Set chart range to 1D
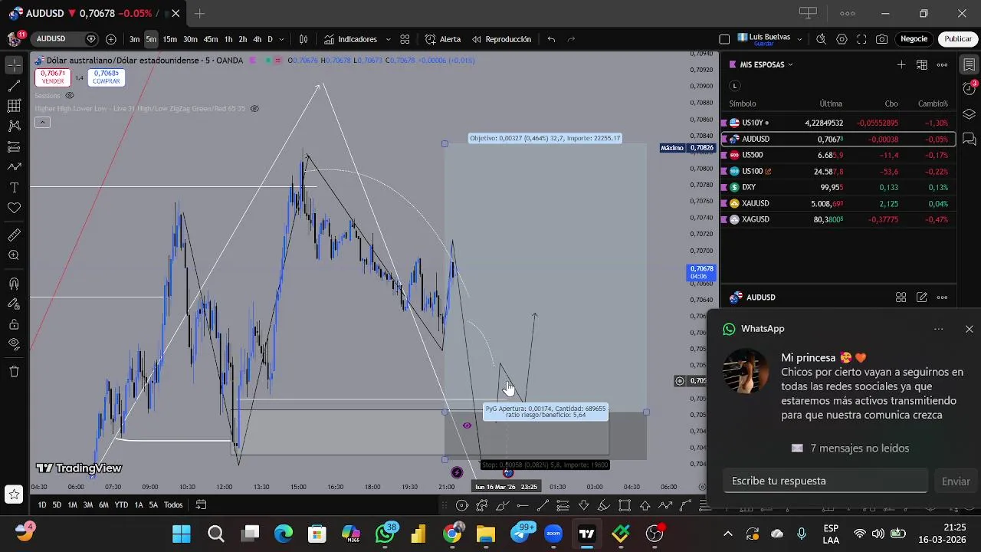The height and width of the screenshot is (552, 981). click(x=42, y=504)
